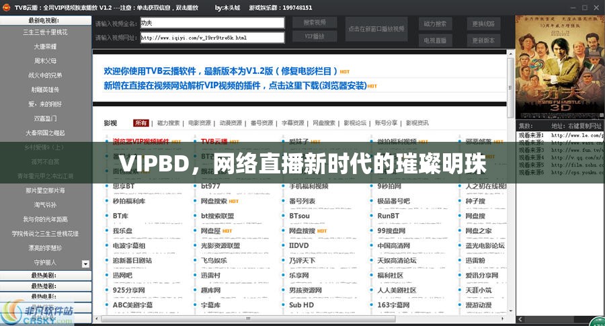Viewport: 605px width, 326px height.
Task: Open the Sub HD link
Action: (301, 304)
